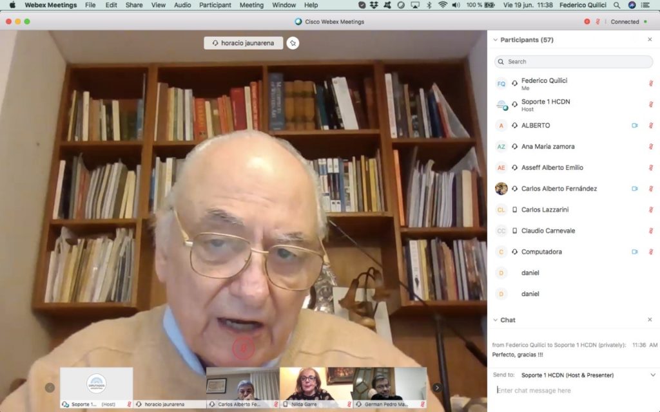Toggle Carlos Alberto Fernández's microphone icon
The width and height of the screenshot is (660, 412).
coord(651,189)
